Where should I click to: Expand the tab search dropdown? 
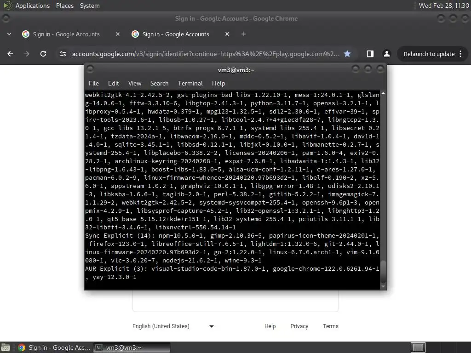(9, 34)
